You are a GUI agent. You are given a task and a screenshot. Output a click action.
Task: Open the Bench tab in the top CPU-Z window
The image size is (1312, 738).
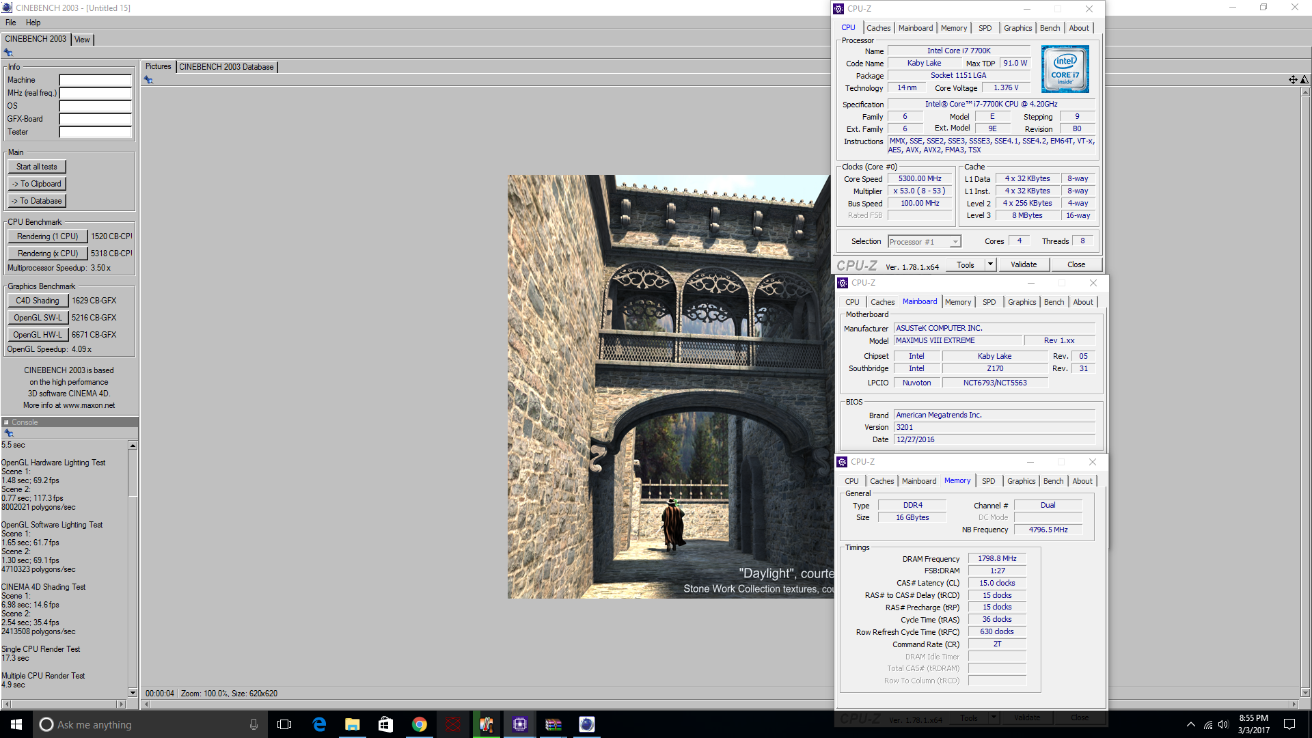[1050, 28]
